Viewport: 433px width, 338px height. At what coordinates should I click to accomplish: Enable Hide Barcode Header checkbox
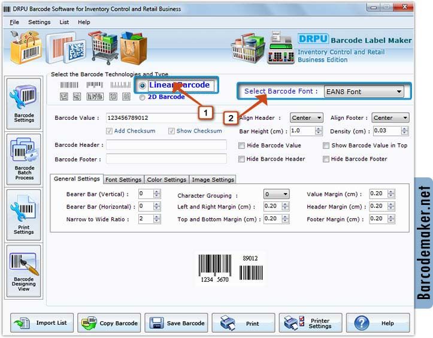pyautogui.click(x=241, y=159)
